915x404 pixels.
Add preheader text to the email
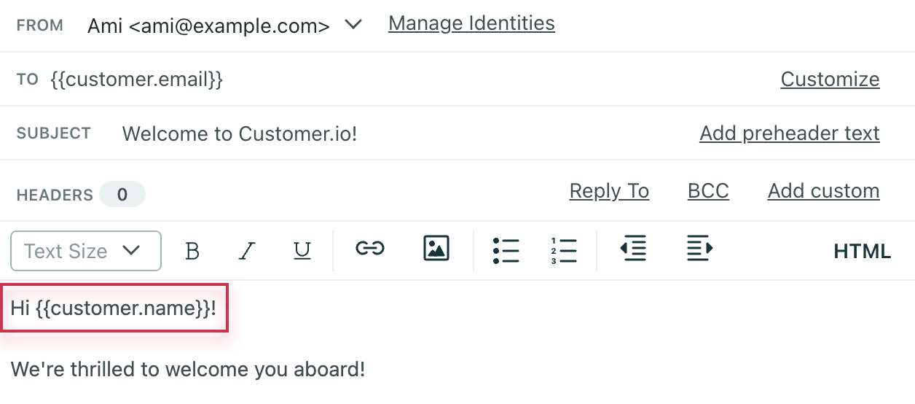tap(789, 133)
